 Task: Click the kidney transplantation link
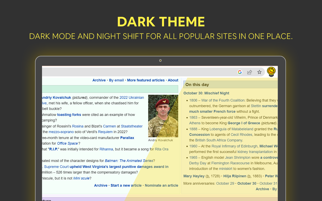click(255, 152)
